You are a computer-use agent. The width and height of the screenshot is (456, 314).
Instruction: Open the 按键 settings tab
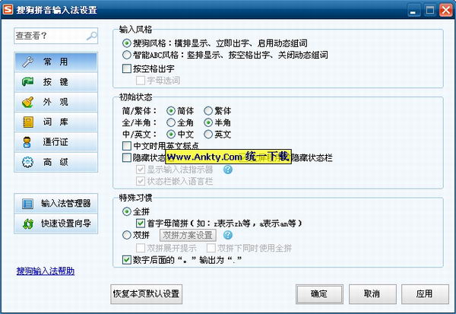point(55,82)
